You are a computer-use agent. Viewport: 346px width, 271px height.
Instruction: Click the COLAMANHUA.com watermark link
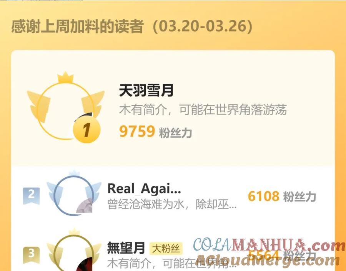tap(269, 246)
